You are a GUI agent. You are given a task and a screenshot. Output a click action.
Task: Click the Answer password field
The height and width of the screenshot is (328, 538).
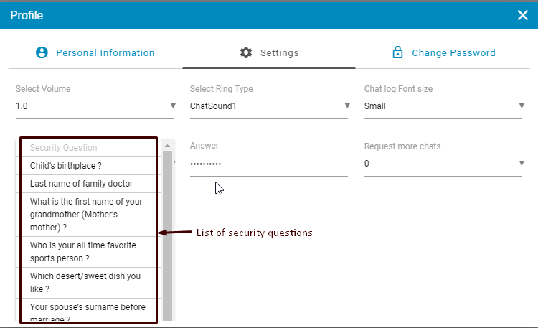pos(268,164)
